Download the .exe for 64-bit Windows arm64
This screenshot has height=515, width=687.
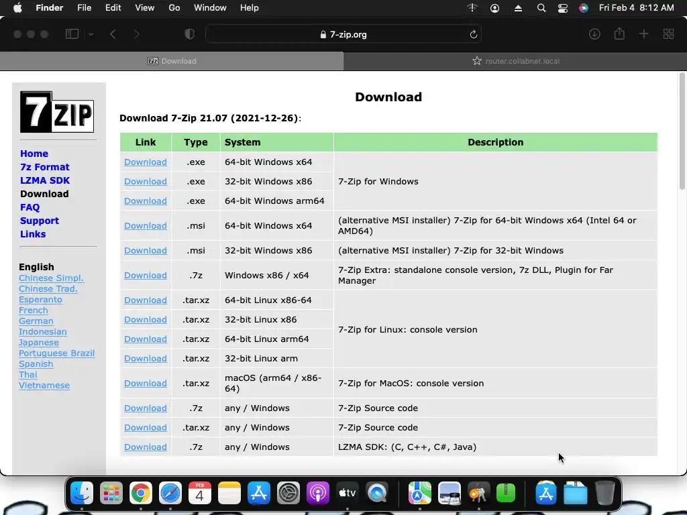click(146, 201)
